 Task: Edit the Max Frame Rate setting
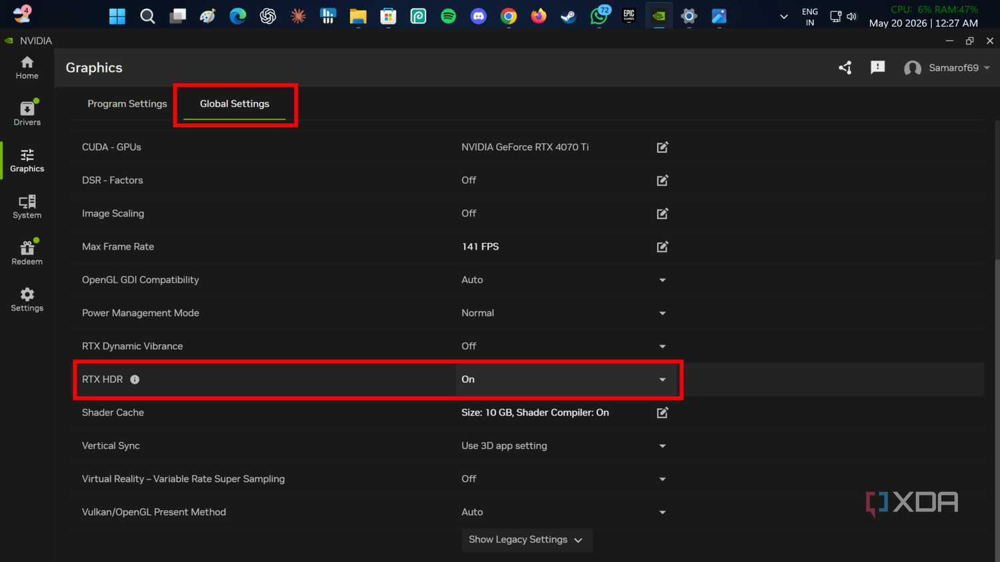tap(662, 247)
